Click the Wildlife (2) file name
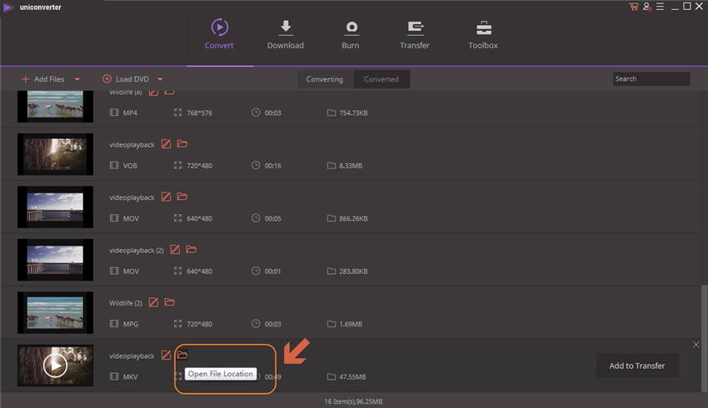Viewport: 708px width, 408px height. [x=126, y=303]
